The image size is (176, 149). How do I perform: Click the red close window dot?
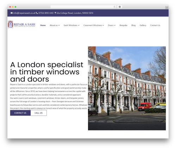[10, 7]
